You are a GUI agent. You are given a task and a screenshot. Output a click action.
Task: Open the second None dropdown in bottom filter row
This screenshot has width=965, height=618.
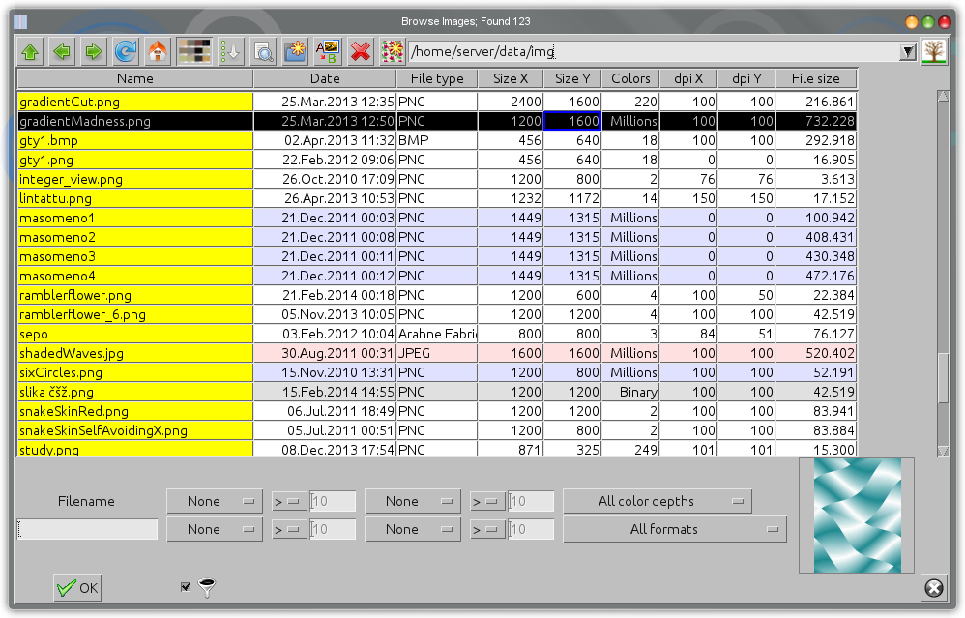[413, 529]
